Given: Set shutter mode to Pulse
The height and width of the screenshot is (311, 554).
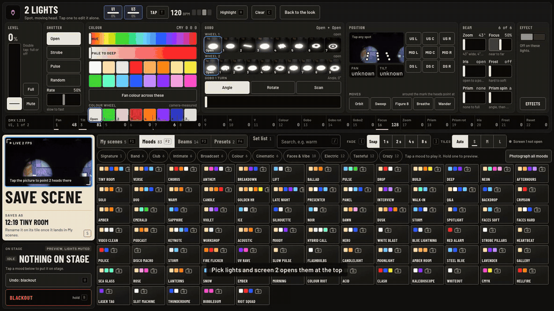Looking at the screenshot, I should coord(63,66).
